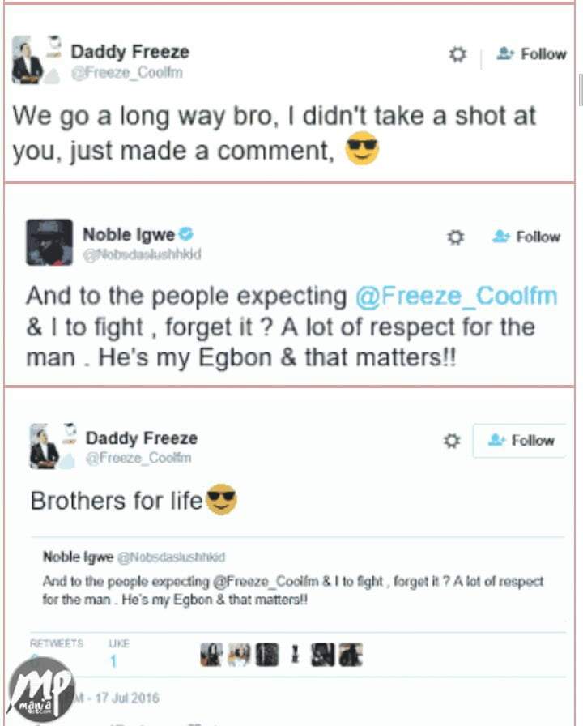Open Noble Igwe's profile picture
Image resolution: width=583 pixels, height=726 pixels.
(x=49, y=241)
